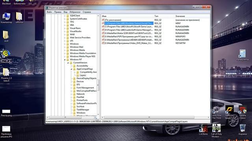The height and width of the screenshot is (141, 252).
Task: Open the Phoenix_1.5 beta 8 folder
Action: pyautogui.click(x=6, y=75)
